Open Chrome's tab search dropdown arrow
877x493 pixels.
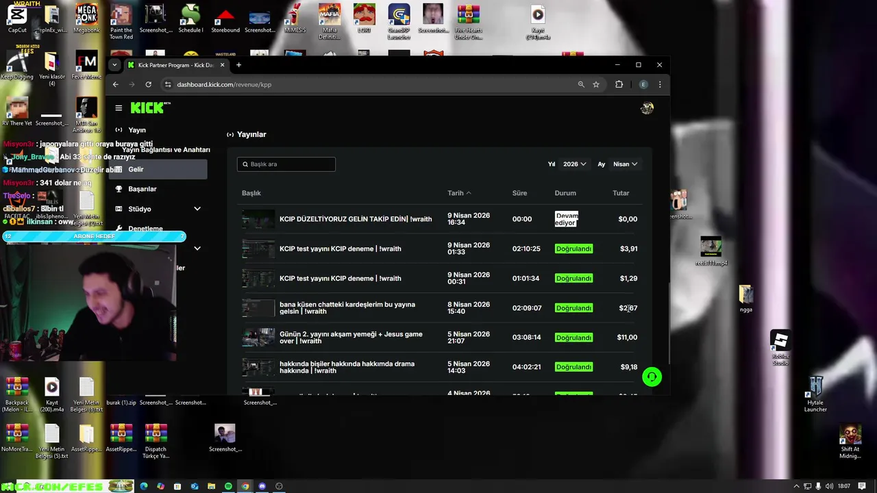(x=114, y=65)
